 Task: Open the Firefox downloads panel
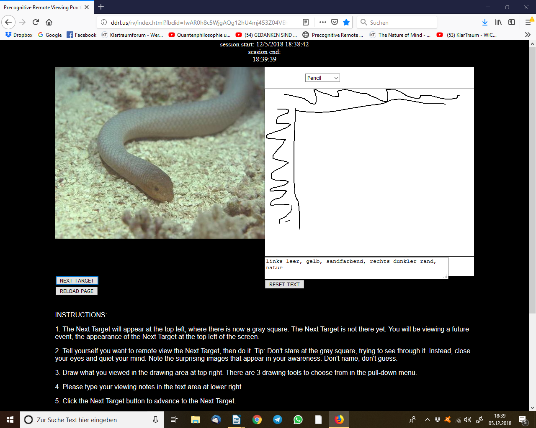[x=484, y=22]
